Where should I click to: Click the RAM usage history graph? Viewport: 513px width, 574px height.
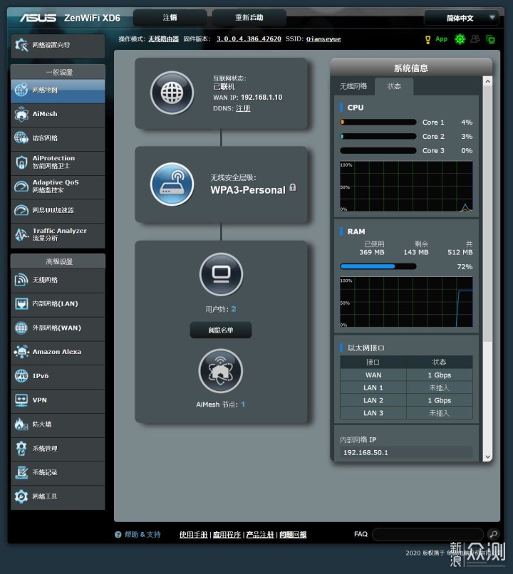tap(406, 302)
